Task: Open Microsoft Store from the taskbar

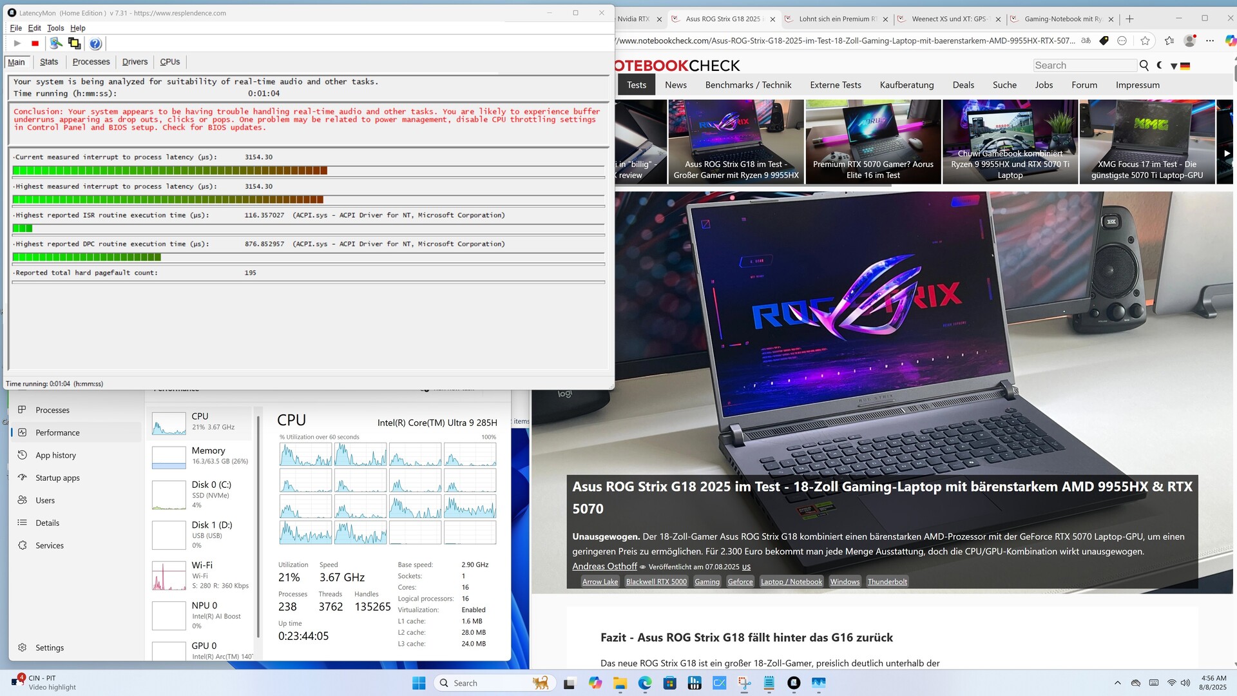Action: [x=669, y=683]
